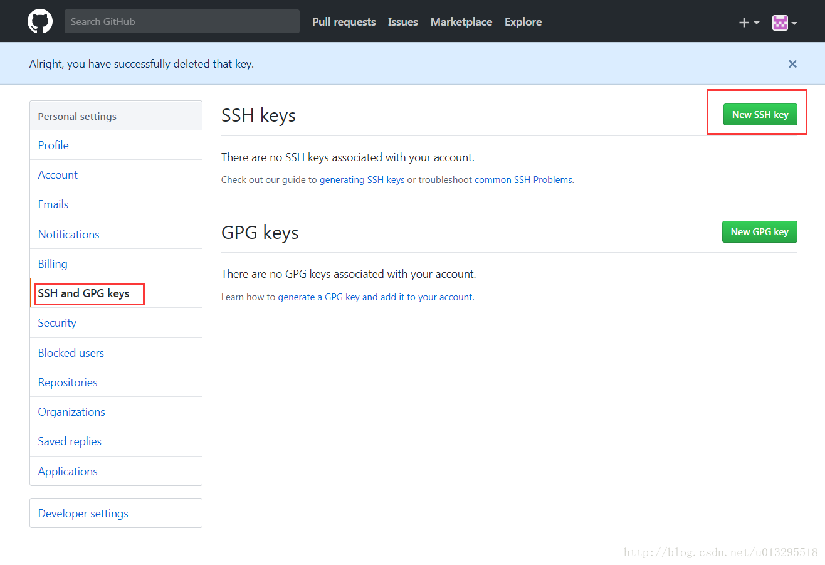Select Profile in the settings sidebar
The height and width of the screenshot is (565, 825).
coord(53,145)
